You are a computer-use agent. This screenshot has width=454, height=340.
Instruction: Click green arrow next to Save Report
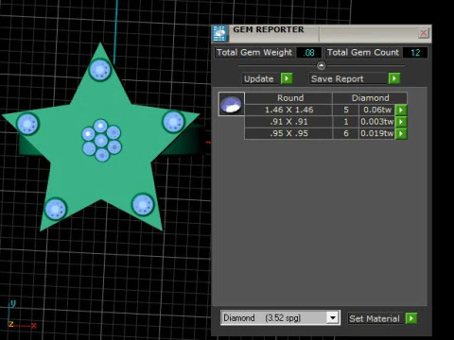coord(394,78)
